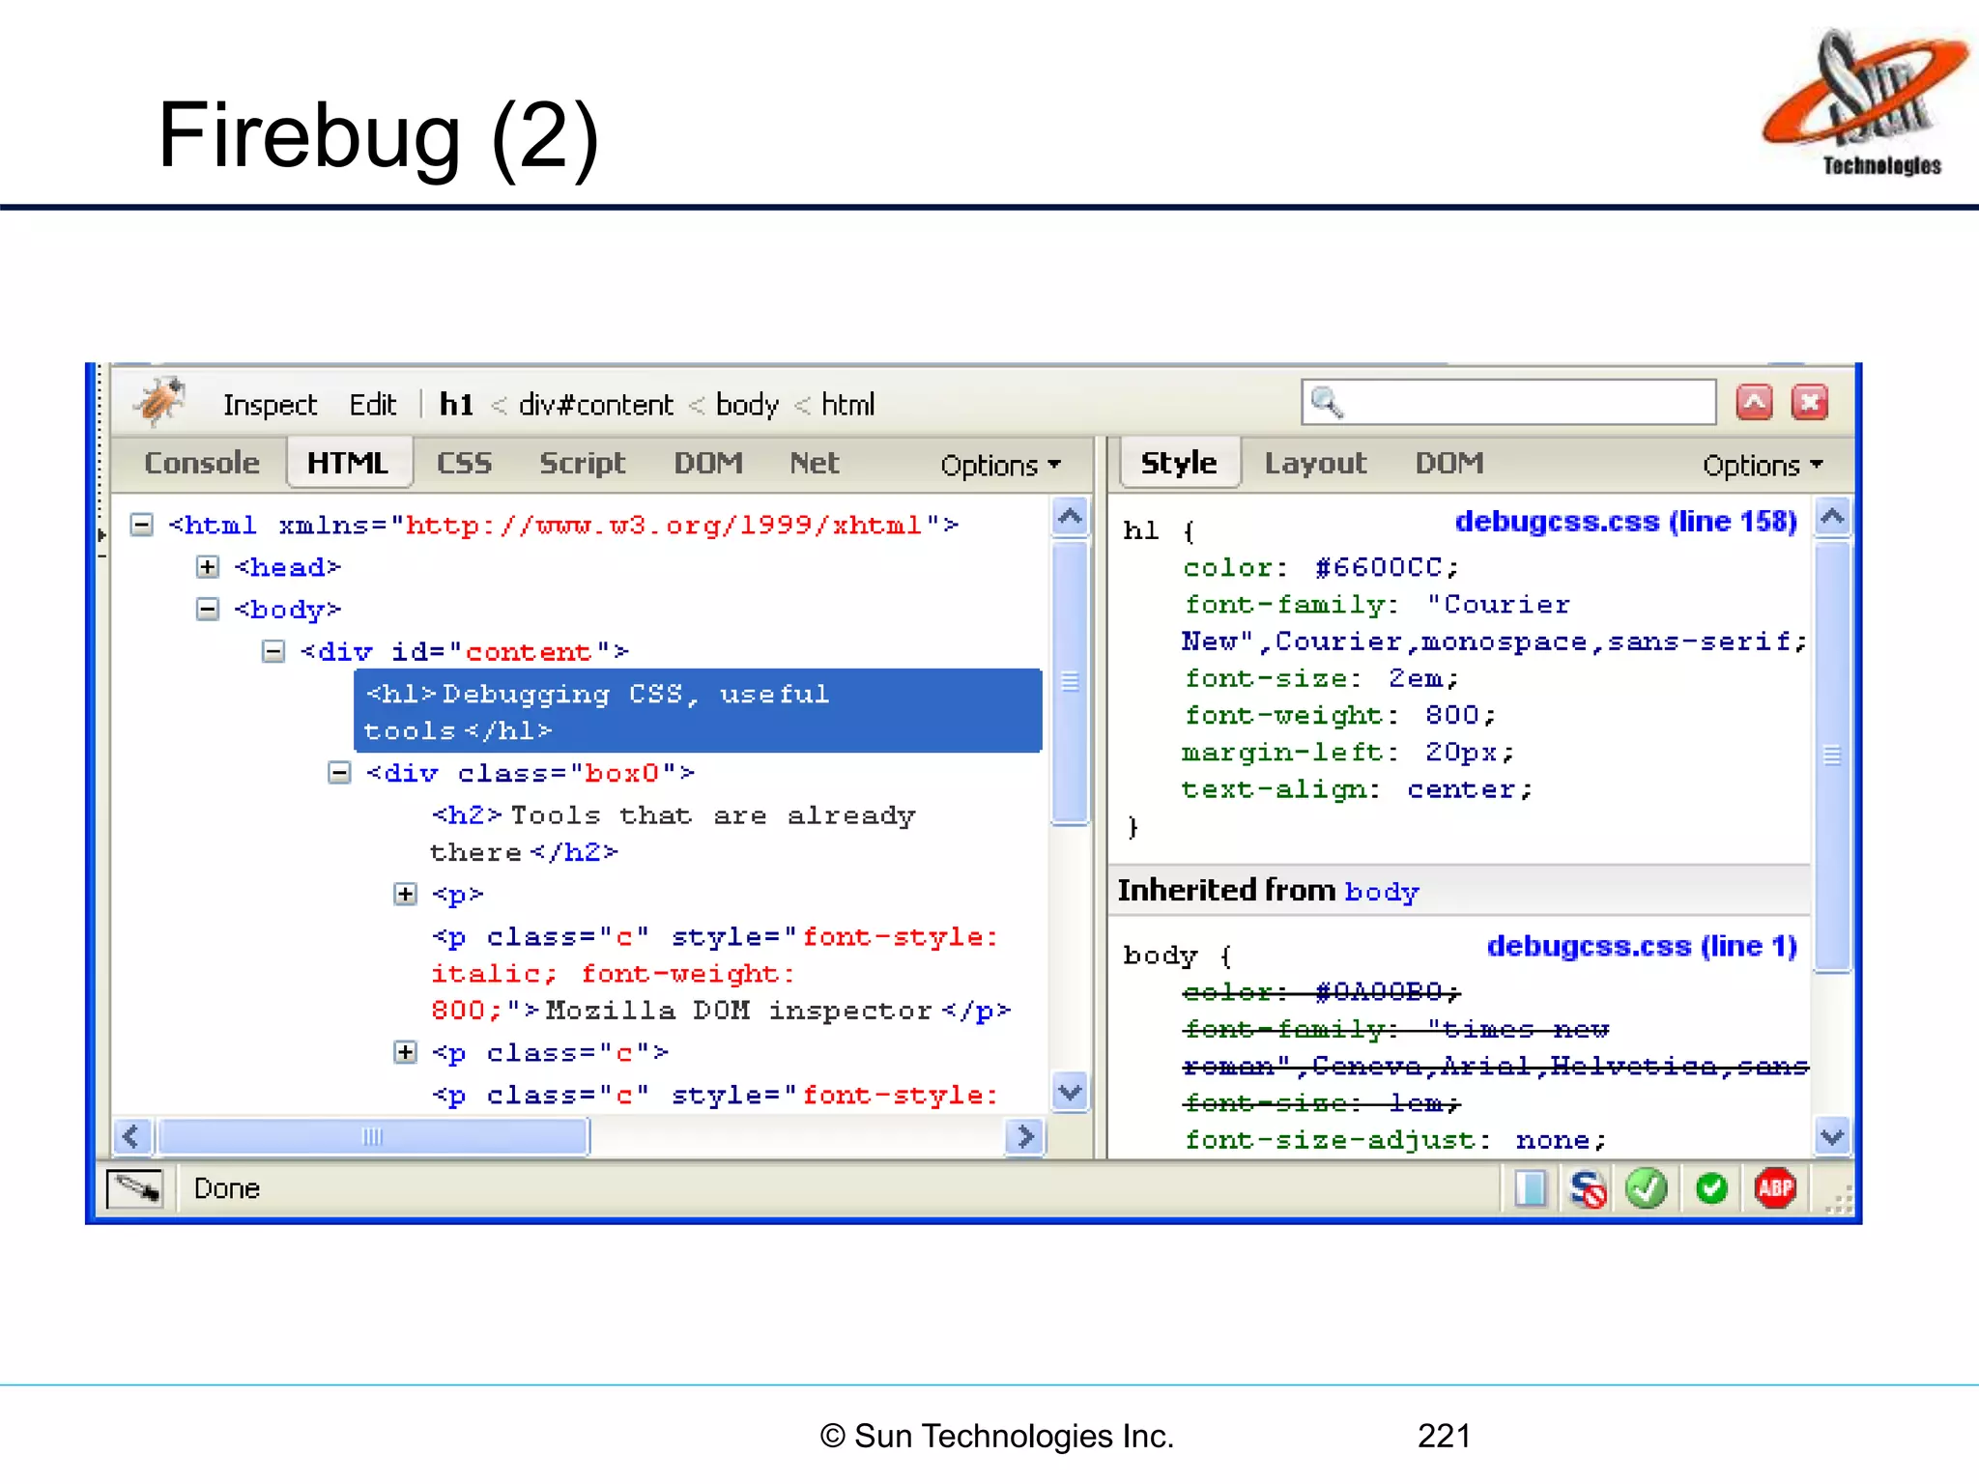Image resolution: width=1979 pixels, height=1484 pixels.
Task: Click Style panel scrollbar down arrow
Action: click(x=1832, y=1136)
